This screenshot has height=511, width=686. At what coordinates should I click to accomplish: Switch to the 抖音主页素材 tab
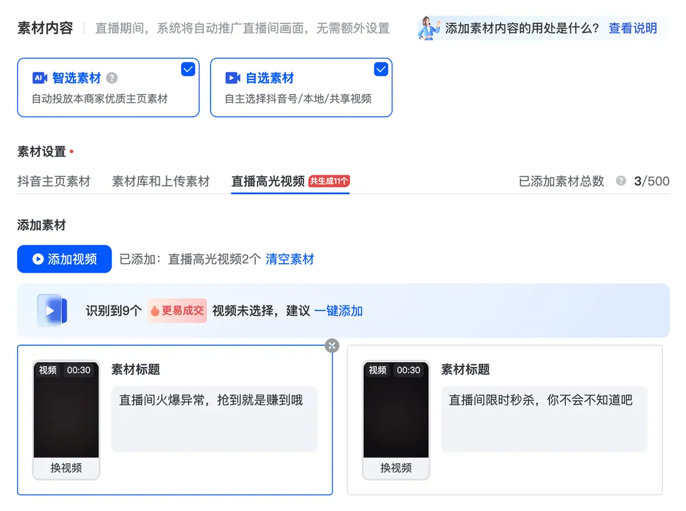click(54, 182)
